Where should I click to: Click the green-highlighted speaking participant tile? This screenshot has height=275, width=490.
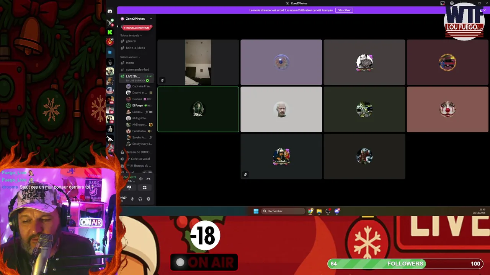(x=198, y=109)
